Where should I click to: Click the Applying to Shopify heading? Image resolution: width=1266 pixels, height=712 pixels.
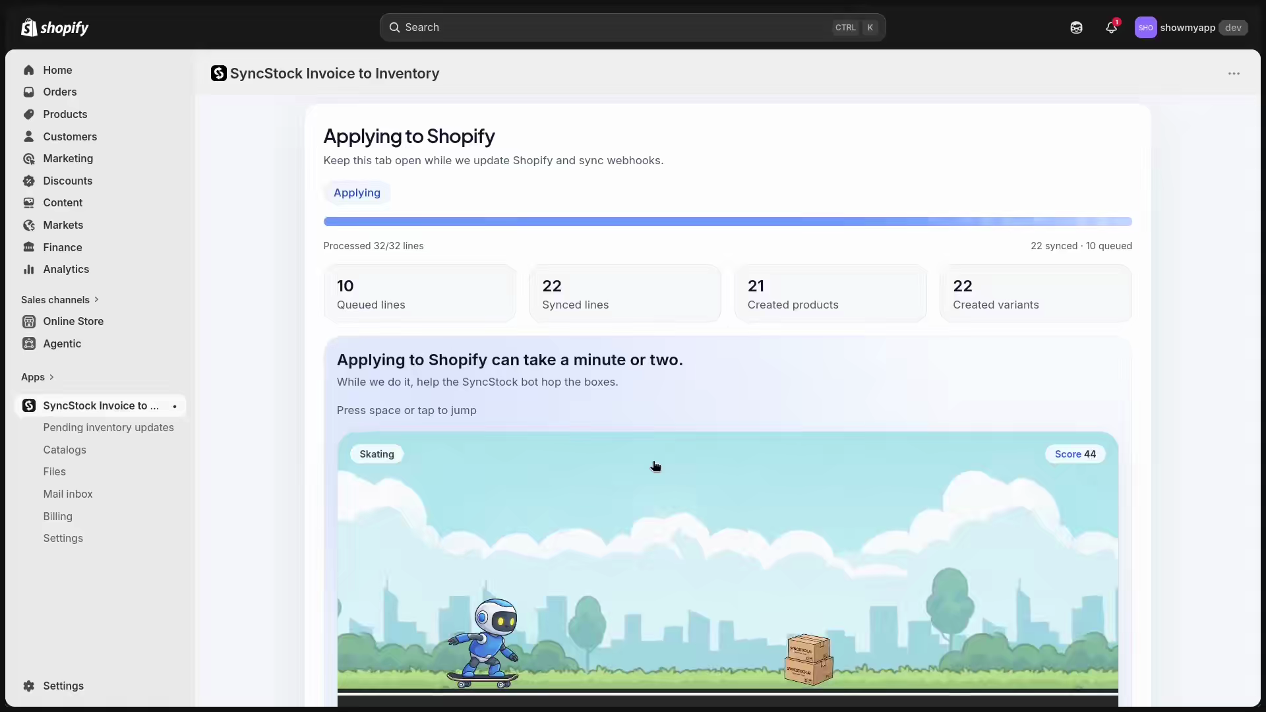point(409,136)
